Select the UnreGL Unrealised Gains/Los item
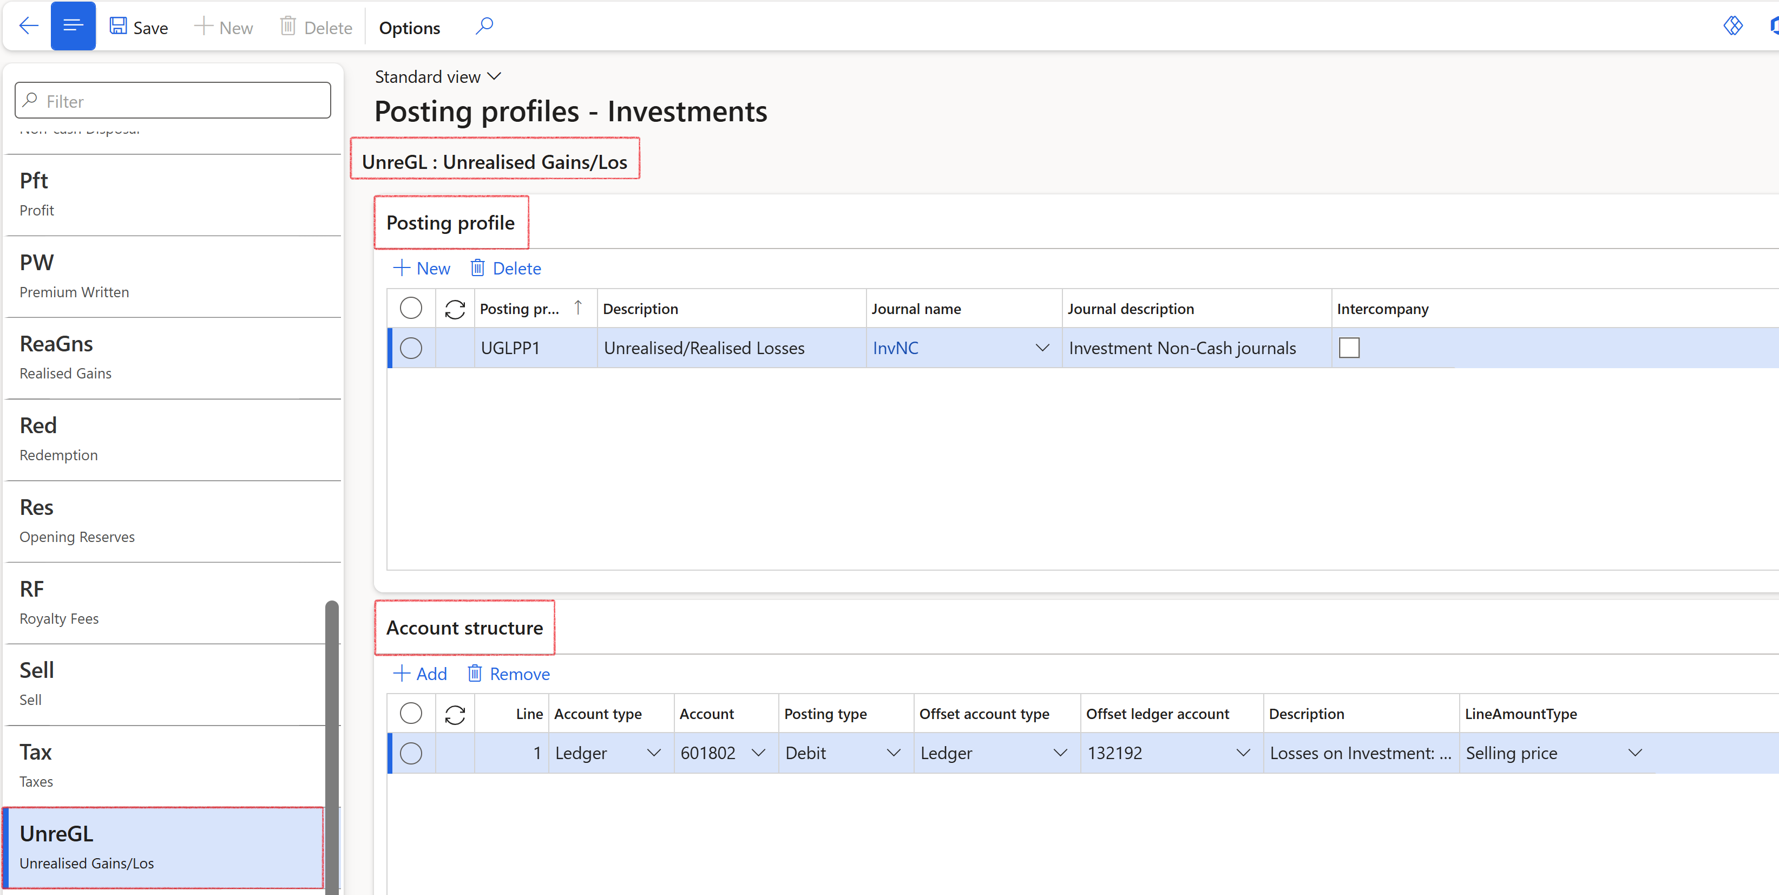This screenshot has height=895, width=1779. pos(163,847)
